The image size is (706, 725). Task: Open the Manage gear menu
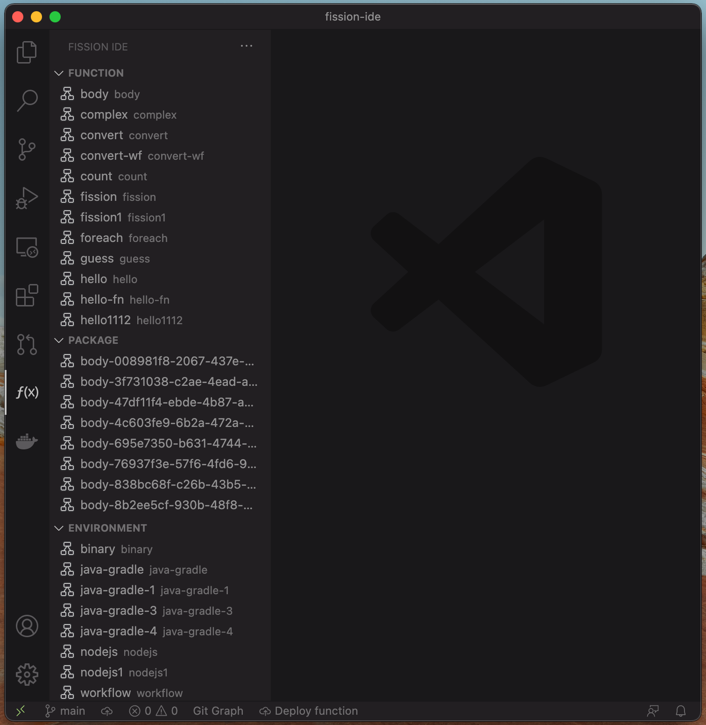click(x=27, y=675)
